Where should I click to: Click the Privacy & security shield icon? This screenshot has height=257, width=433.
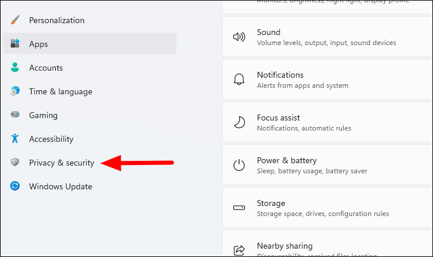coord(15,163)
